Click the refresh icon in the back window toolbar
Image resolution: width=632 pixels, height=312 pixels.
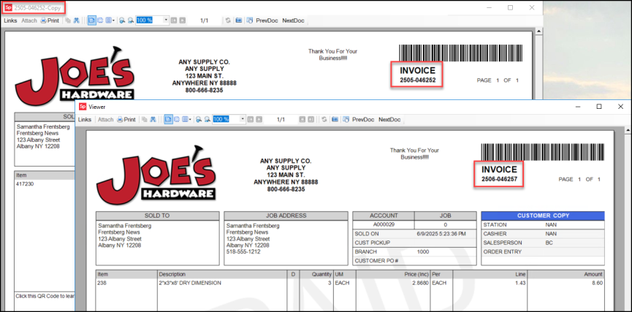pos(228,20)
